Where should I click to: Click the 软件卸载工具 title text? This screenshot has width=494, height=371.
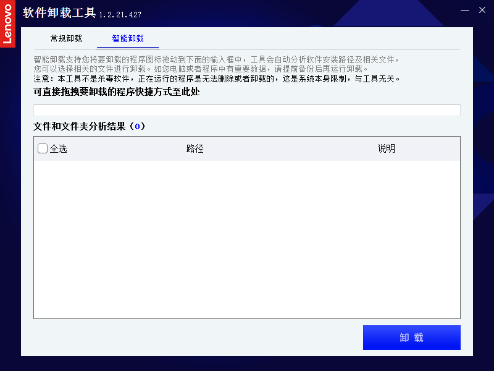click(x=59, y=12)
